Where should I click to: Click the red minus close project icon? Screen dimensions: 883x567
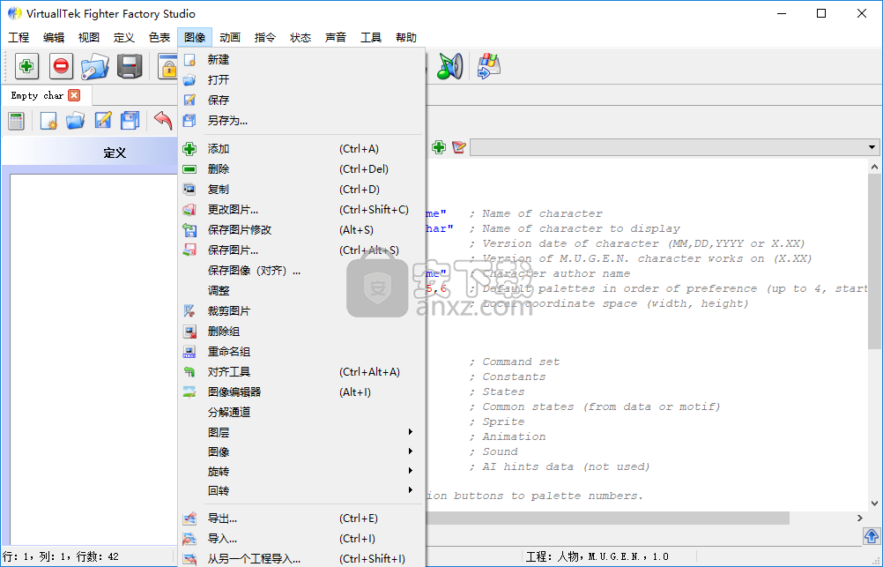[61, 66]
